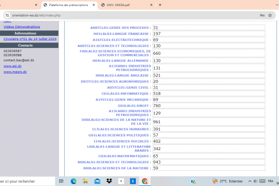Click the C01LAL03:INFORMATIQUE label
Screen dimensions: 279x186
(x=126, y=93)
